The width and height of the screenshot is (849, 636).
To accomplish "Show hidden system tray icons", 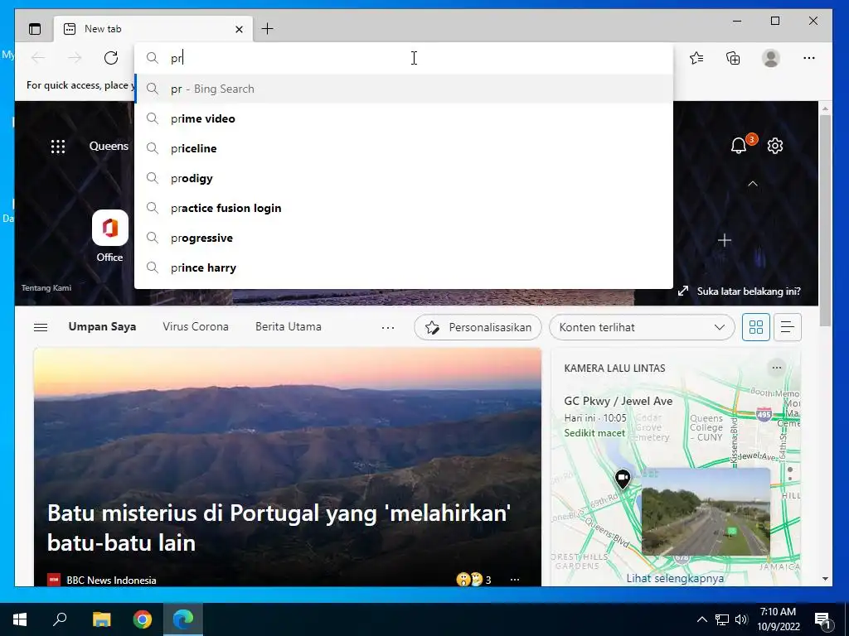I will pyautogui.click(x=701, y=619).
